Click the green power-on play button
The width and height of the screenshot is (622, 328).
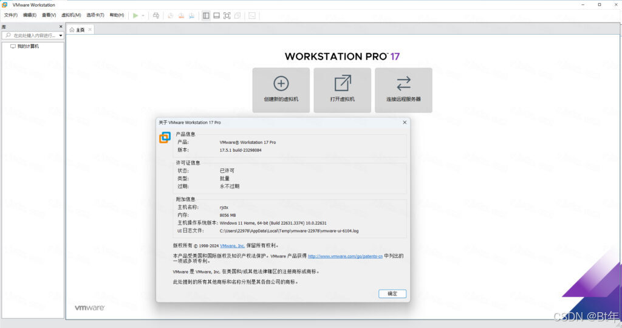coord(135,15)
